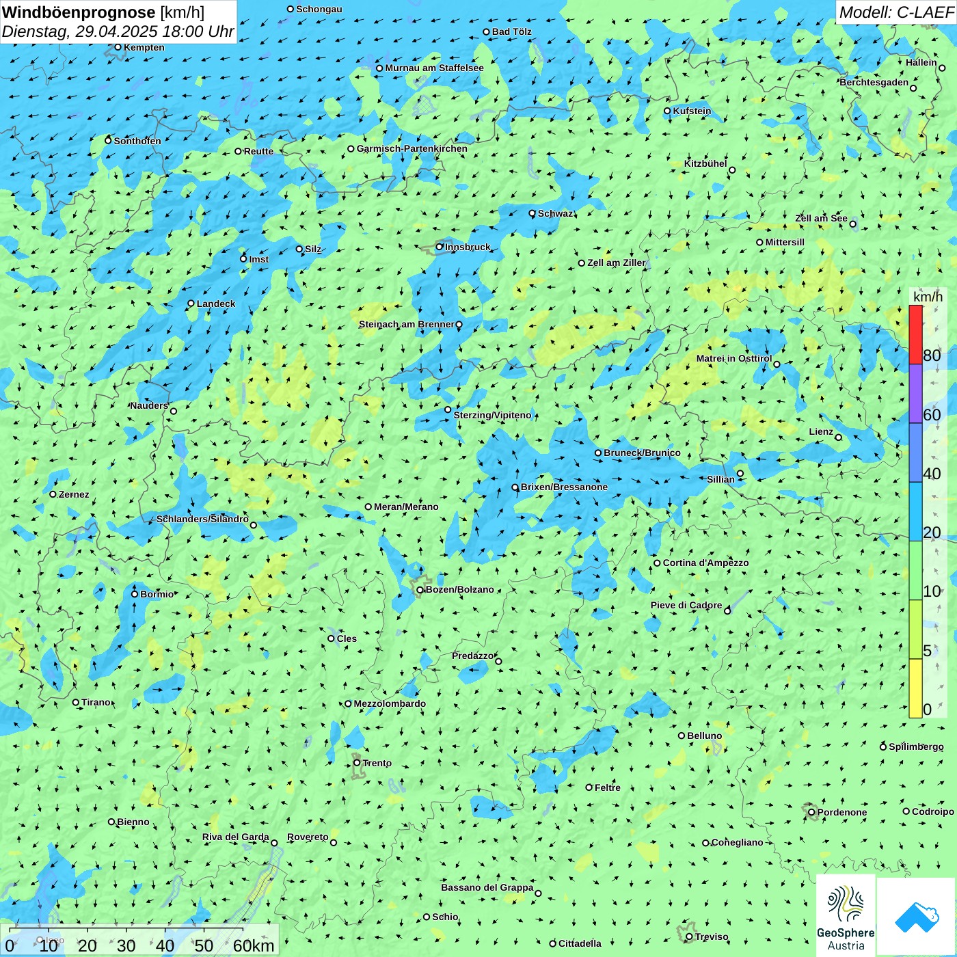Image resolution: width=957 pixels, height=957 pixels.
Task: Click the Feltre marker circle
Action: pyautogui.click(x=589, y=787)
